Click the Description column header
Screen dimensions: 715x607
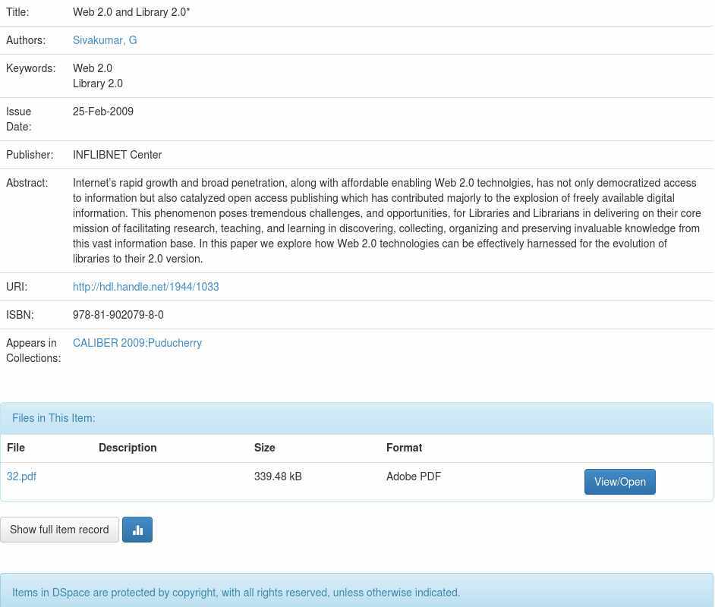(128, 448)
